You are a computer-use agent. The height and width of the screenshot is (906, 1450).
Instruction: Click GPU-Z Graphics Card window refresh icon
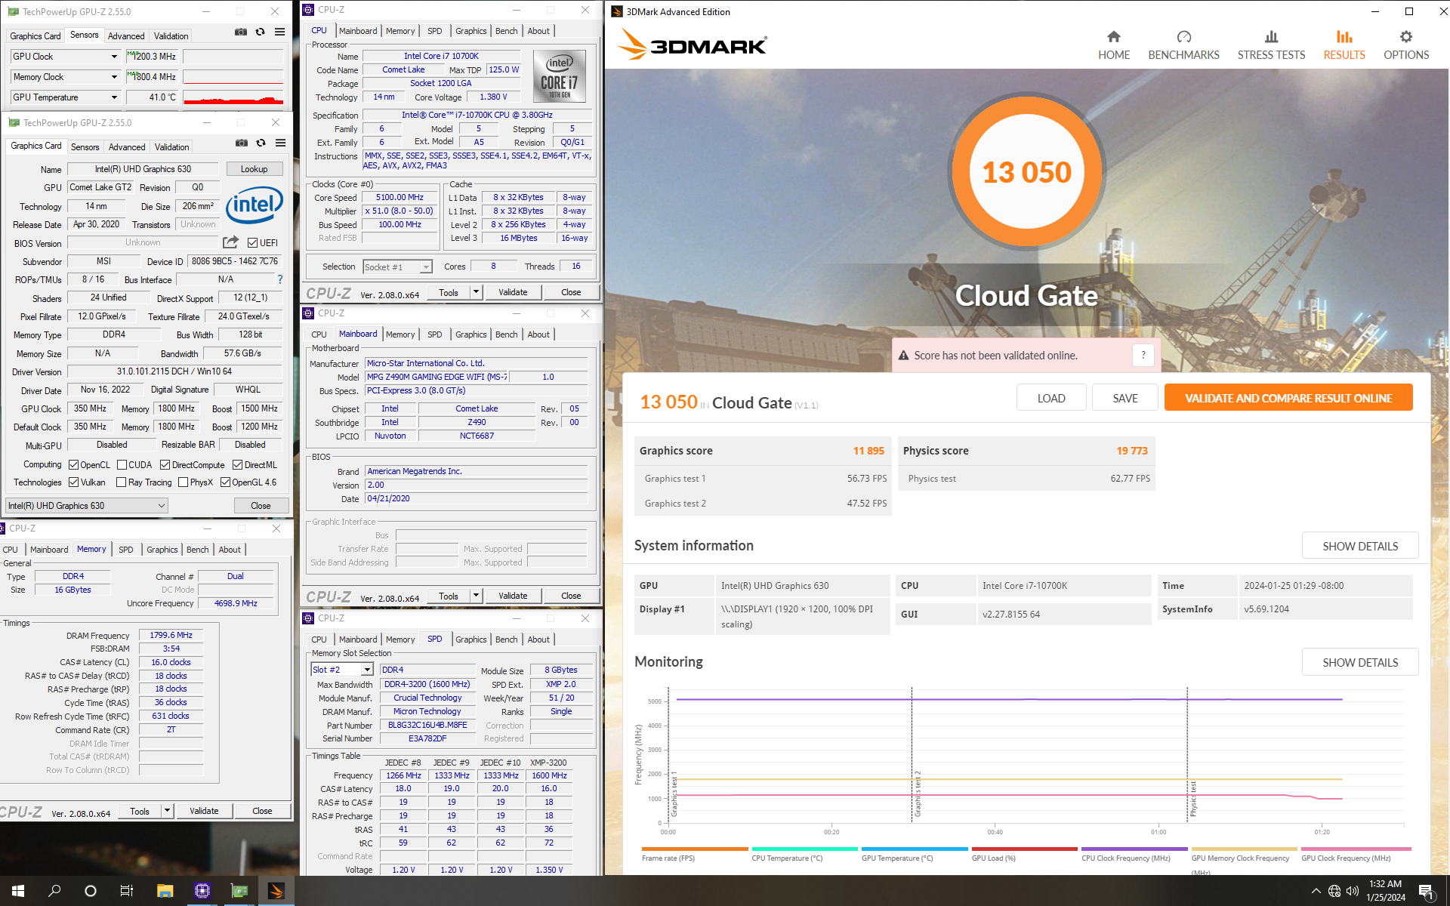pos(261,143)
